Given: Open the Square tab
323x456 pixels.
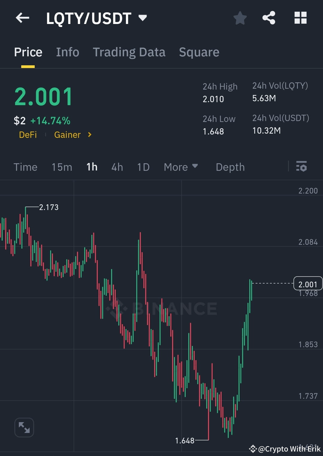Looking at the screenshot, I should [199, 52].
